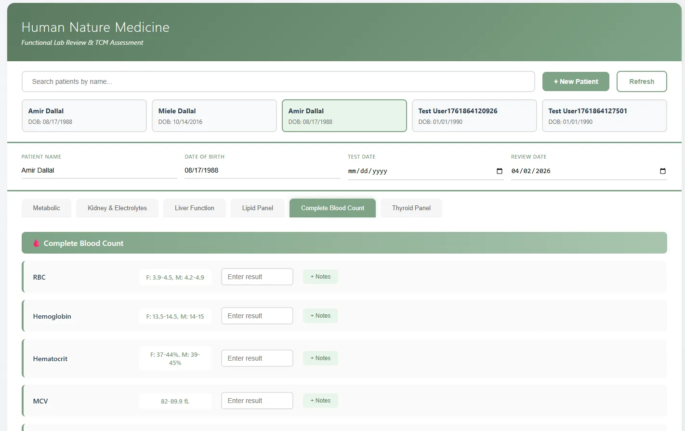
Task: Click the Hemoglobin test label
Action: coord(52,316)
